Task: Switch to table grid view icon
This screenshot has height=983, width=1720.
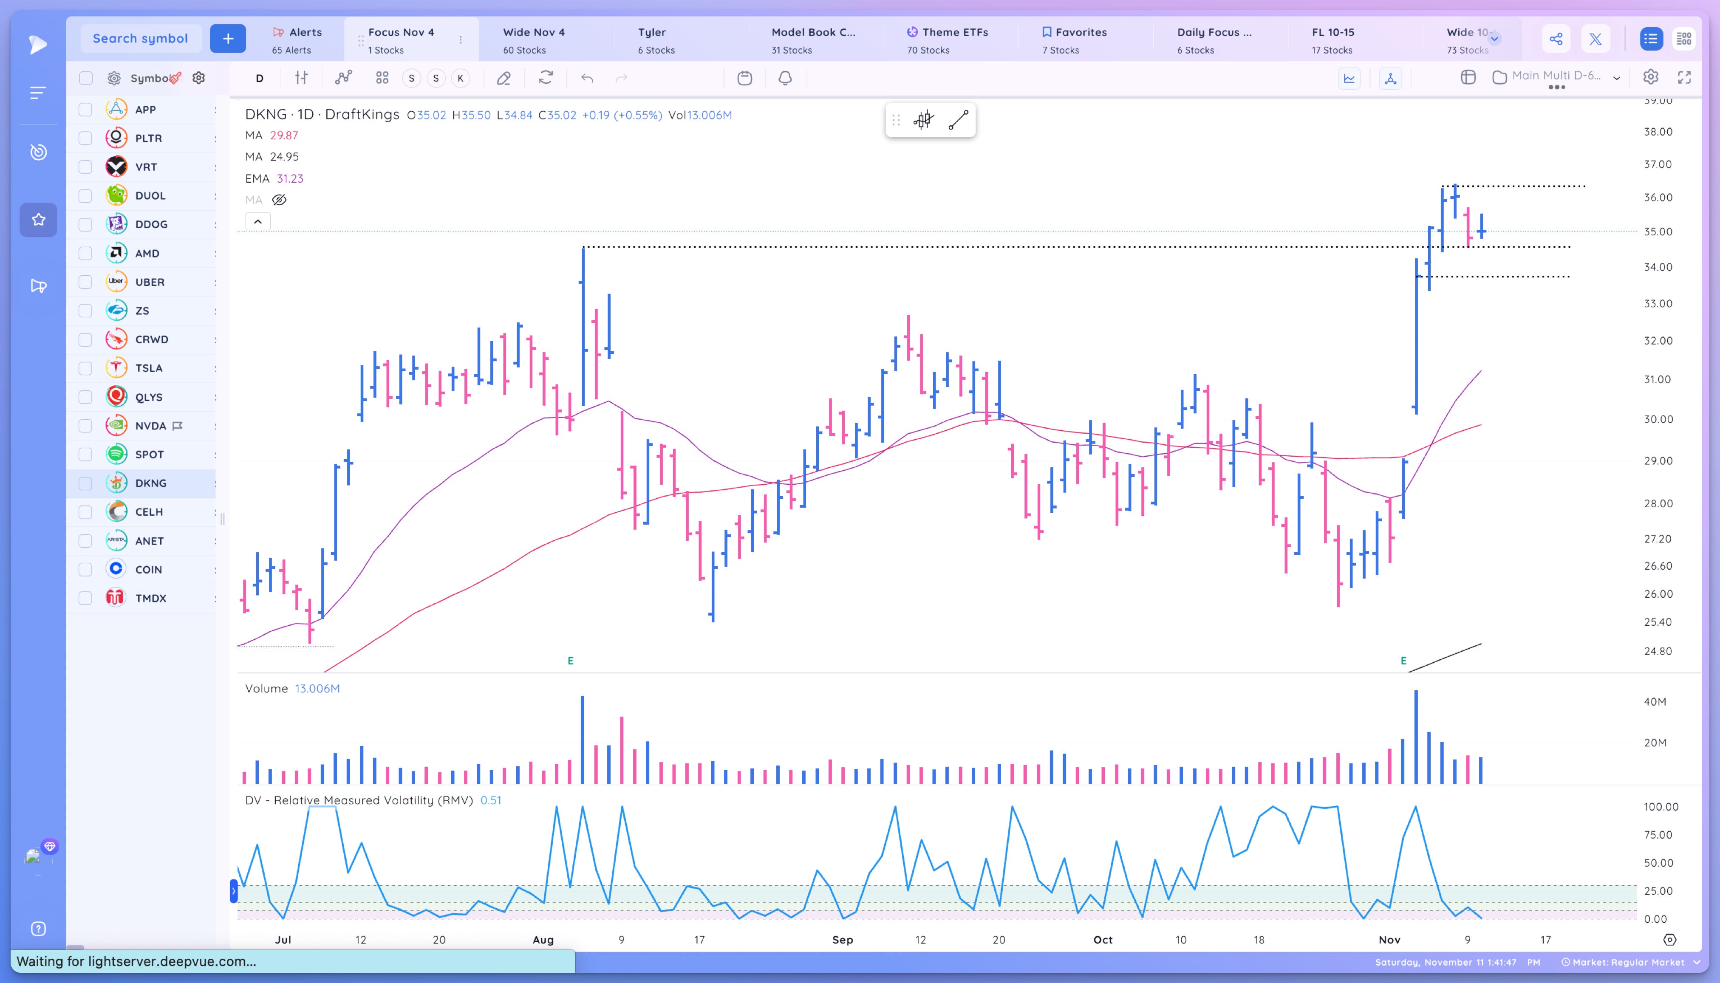Action: pos(1684,39)
